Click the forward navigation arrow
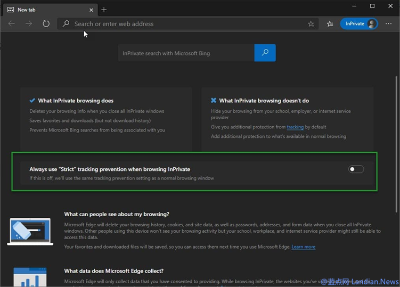400x287 pixels. click(x=29, y=23)
